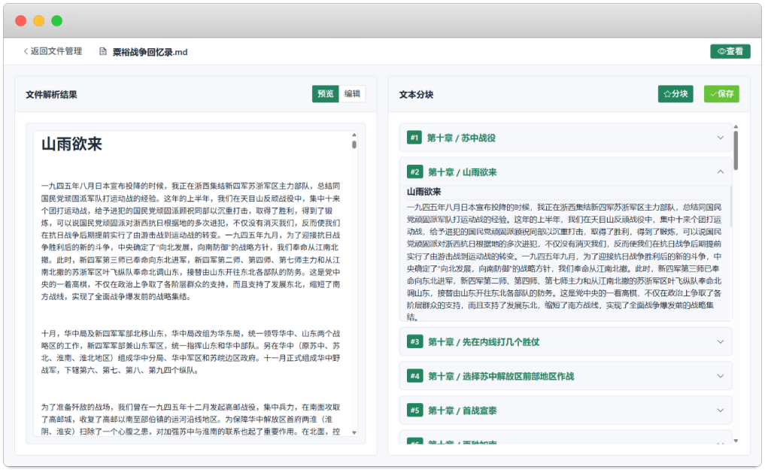Click the eye icon on 查看 button
This screenshot has height=470, width=765.
tap(721, 51)
